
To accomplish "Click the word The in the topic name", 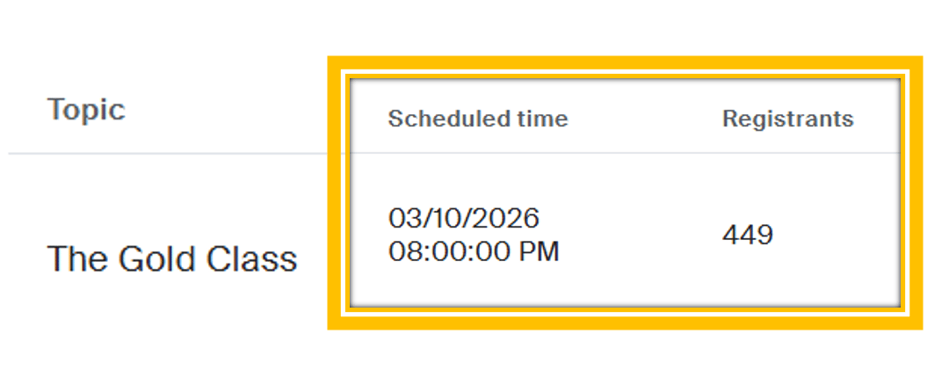I will [77, 258].
